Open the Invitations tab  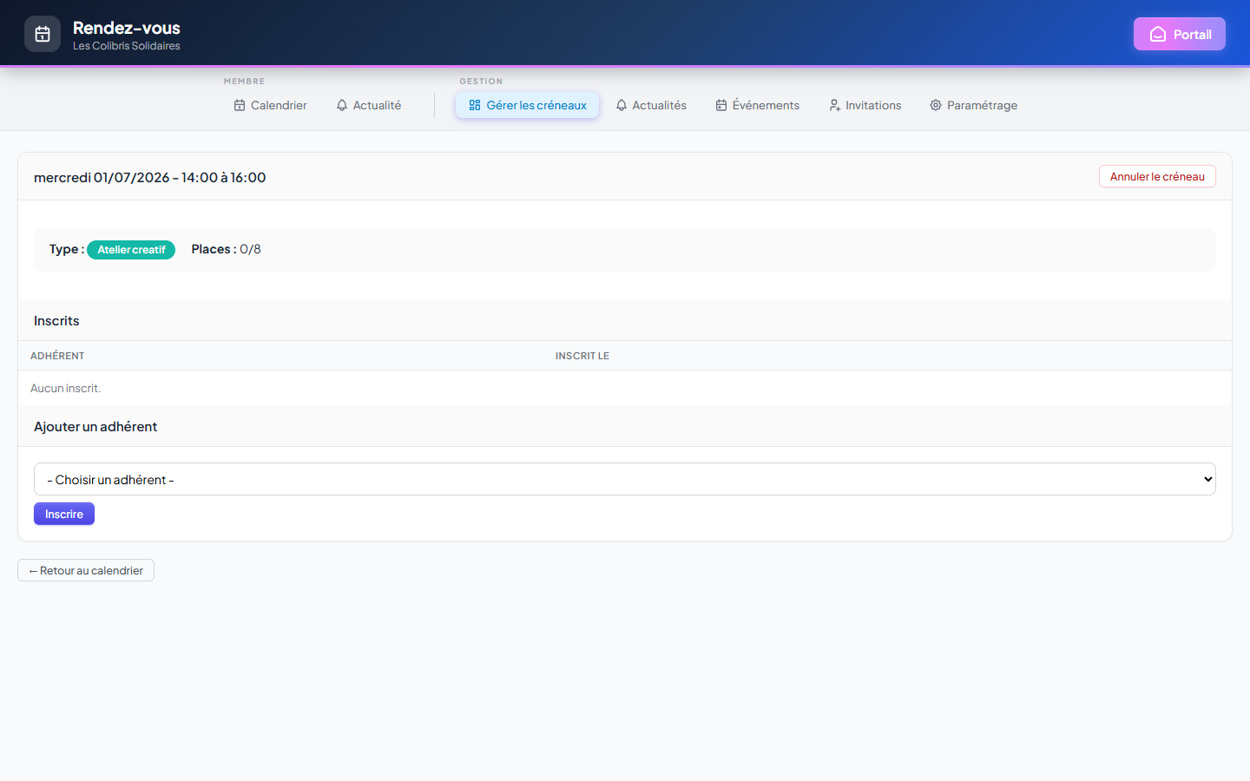pos(865,105)
